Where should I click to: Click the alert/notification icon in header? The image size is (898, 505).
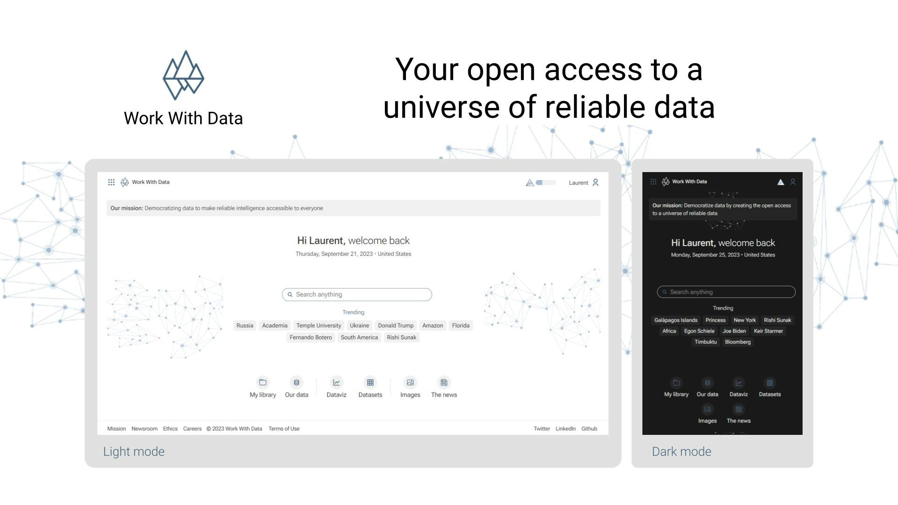(529, 182)
